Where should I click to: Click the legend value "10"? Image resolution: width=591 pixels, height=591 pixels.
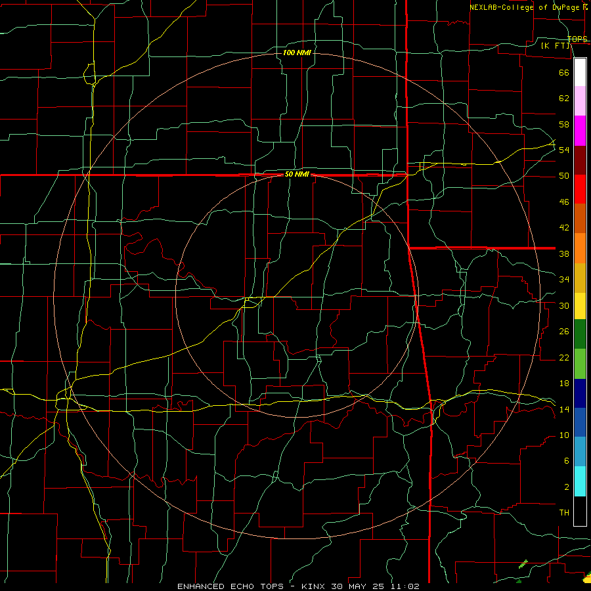pos(564,435)
